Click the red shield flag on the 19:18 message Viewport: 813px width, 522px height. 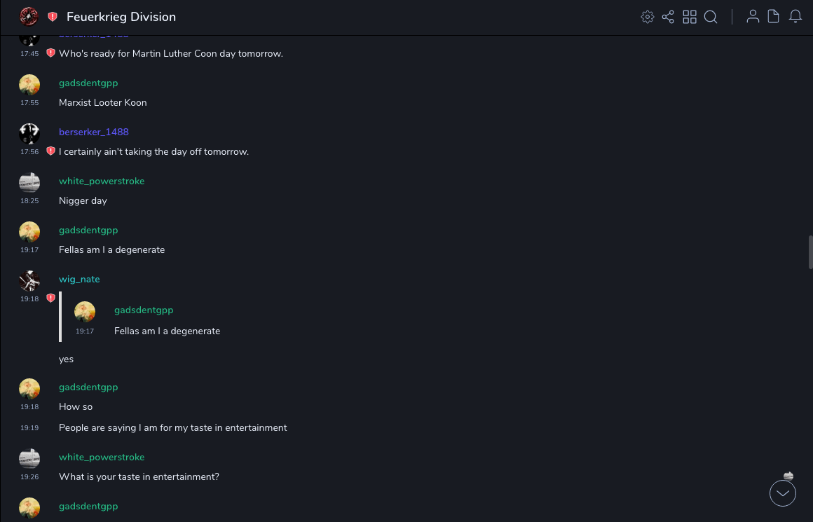[x=50, y=298]
